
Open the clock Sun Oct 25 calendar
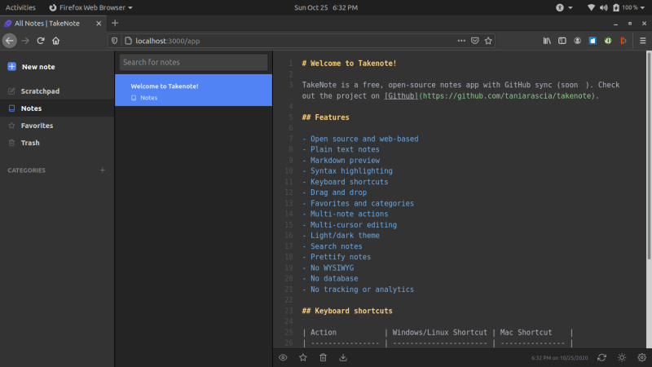pyautogui.click(x=325, y=7)
